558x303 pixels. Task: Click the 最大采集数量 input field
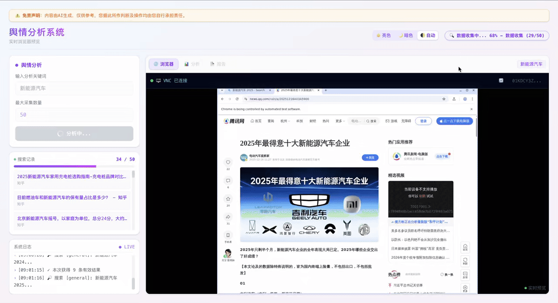74,115
